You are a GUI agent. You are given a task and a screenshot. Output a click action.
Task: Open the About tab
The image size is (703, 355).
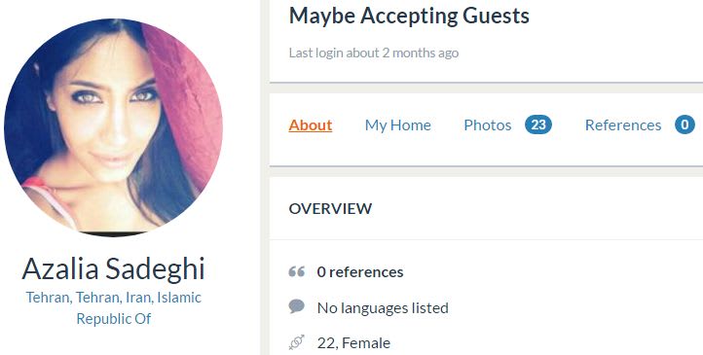click(311, 124)
